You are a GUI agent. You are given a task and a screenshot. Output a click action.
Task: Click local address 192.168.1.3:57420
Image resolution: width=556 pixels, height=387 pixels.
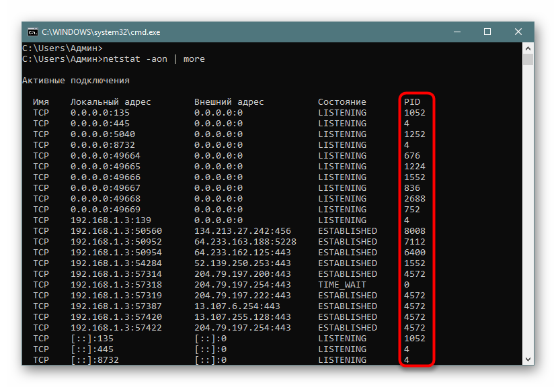[x=116, y=317]
